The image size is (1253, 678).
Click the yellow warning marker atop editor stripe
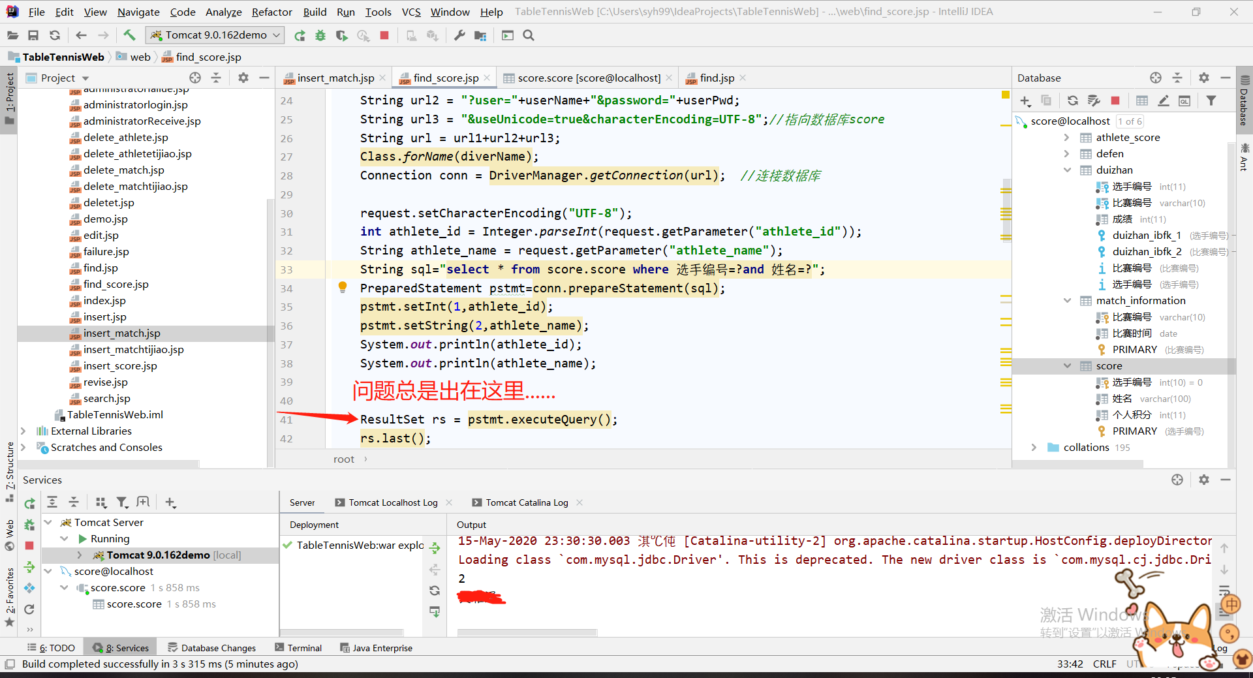tap(1006, 95)
